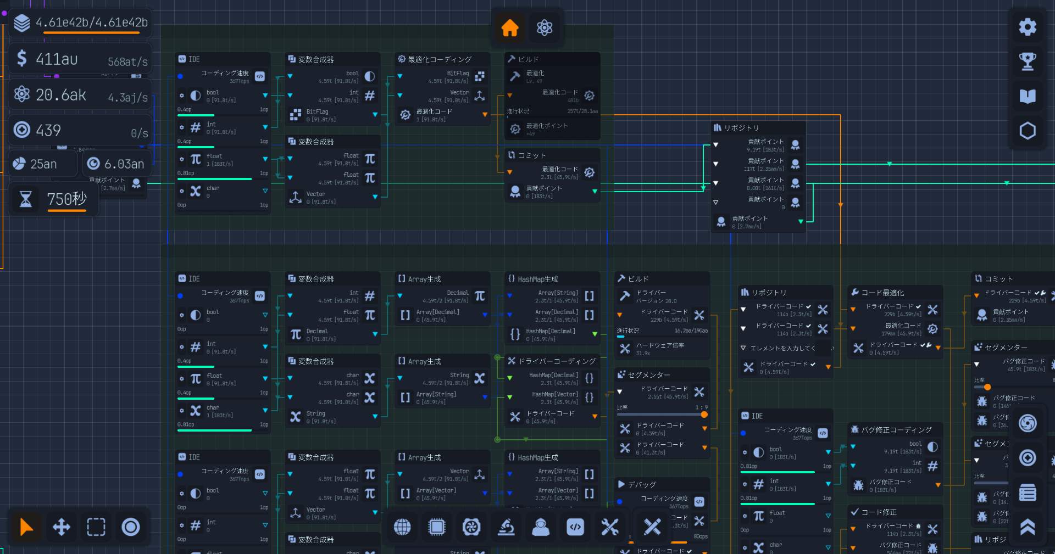Image resolution: width=1055 pixels, height=554 pixels.
Task: Switch to the orange Home tab
Action: (x=509, y=27)
